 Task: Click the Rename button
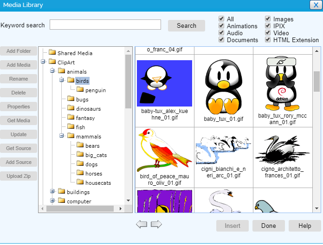click(x=19, y=79)
